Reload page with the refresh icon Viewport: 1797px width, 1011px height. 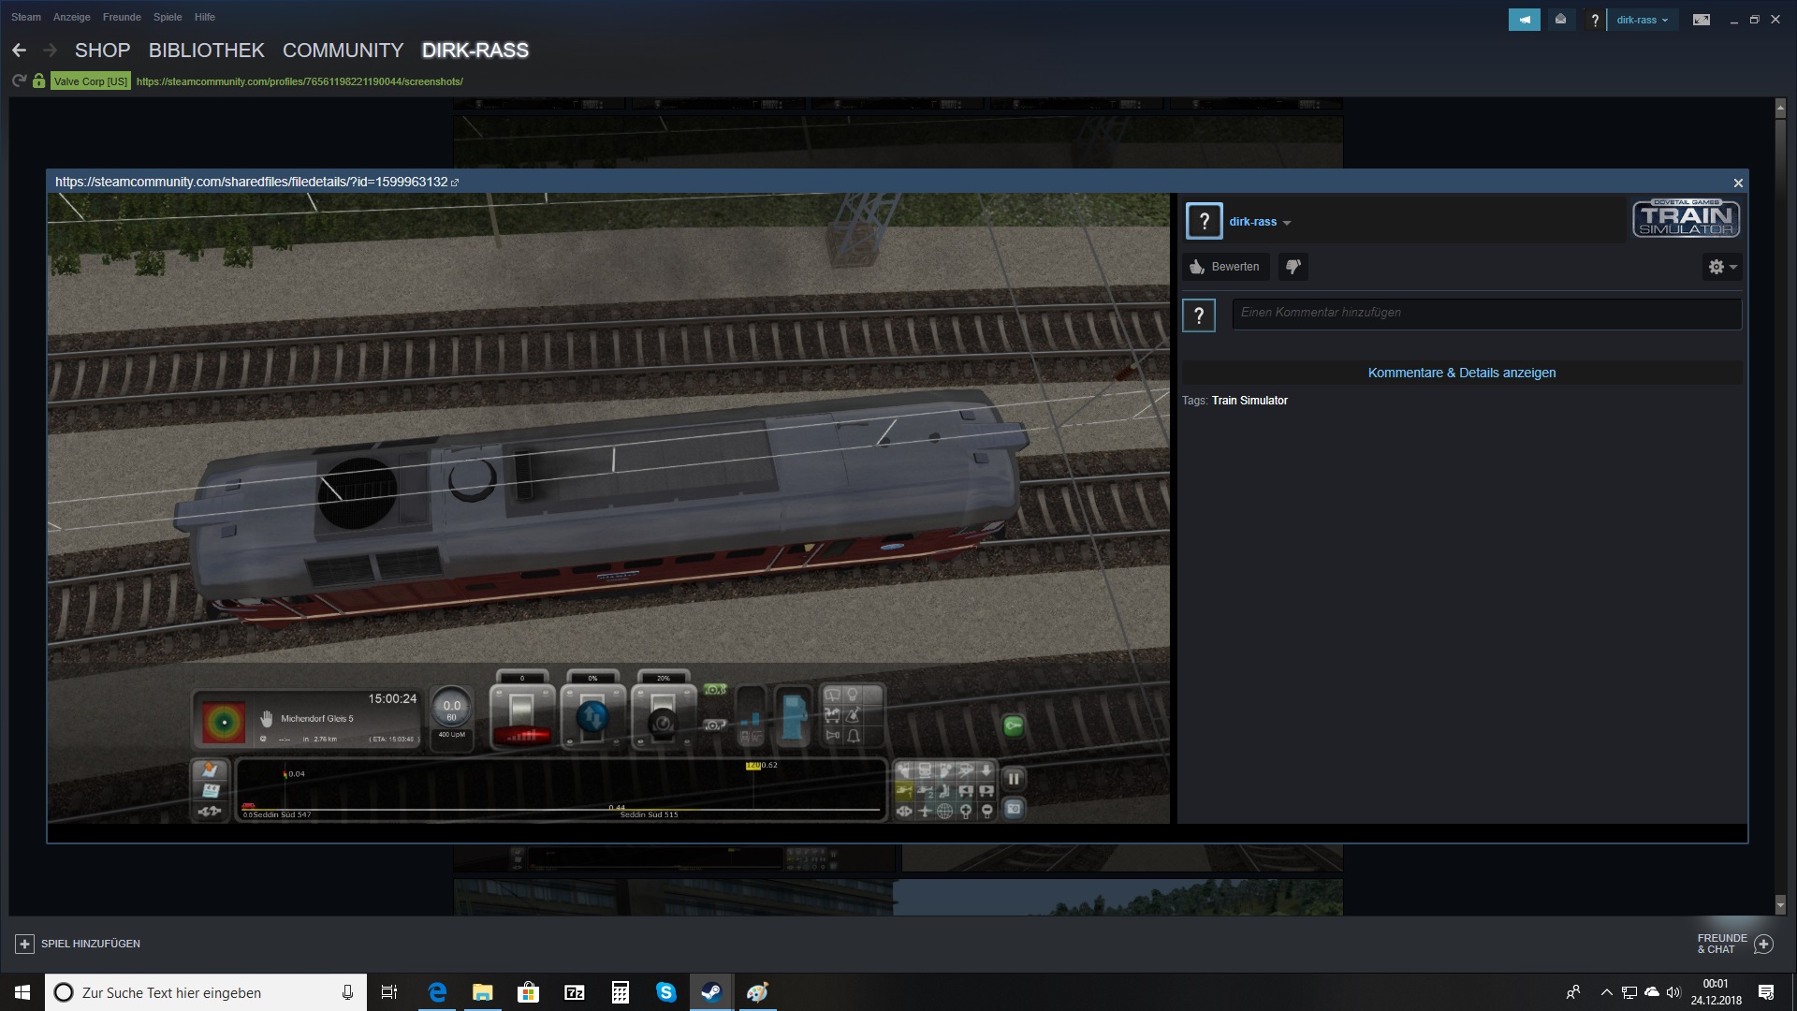click(19, 81)
